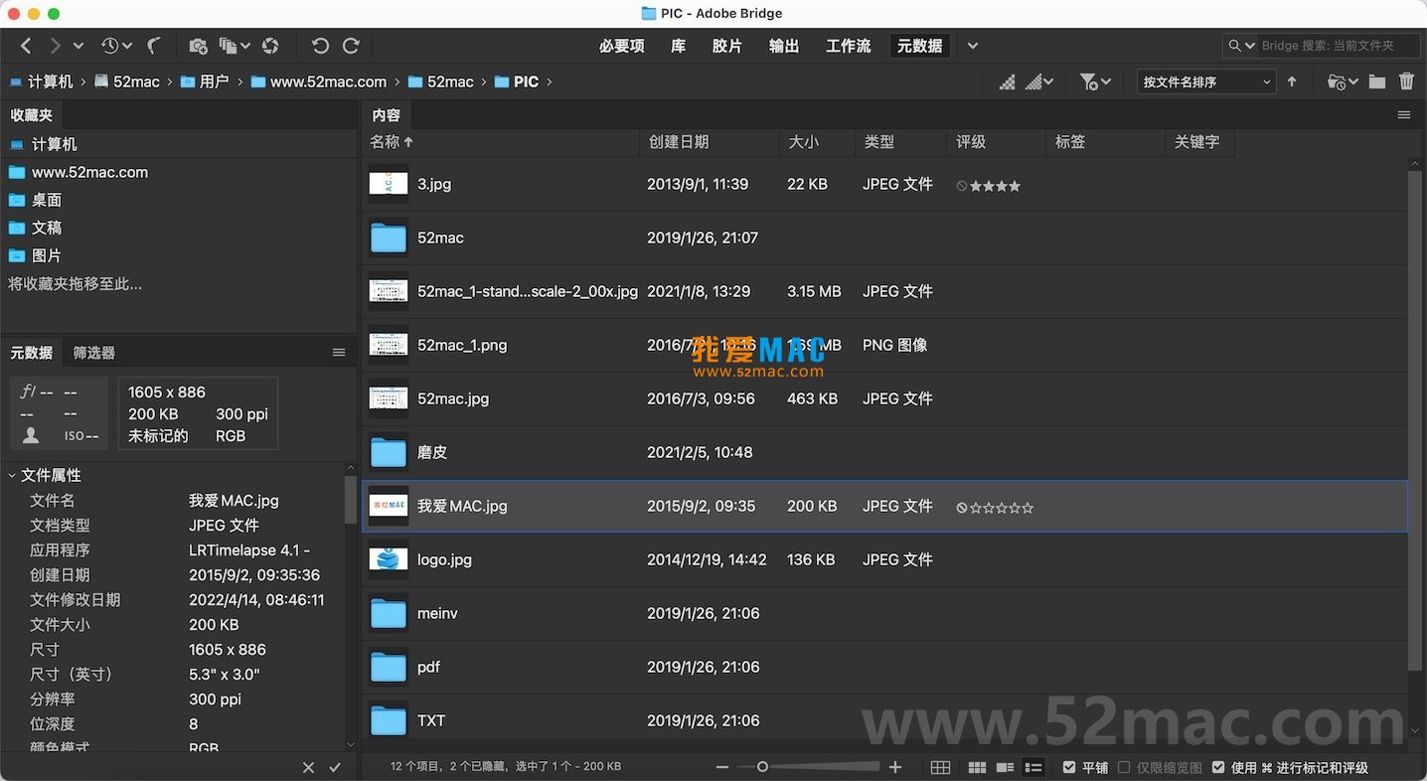1427x781 pixels.
Task: Switch to the 工作流 workspace
Action: pyautogui.click(x=849, y=46)
